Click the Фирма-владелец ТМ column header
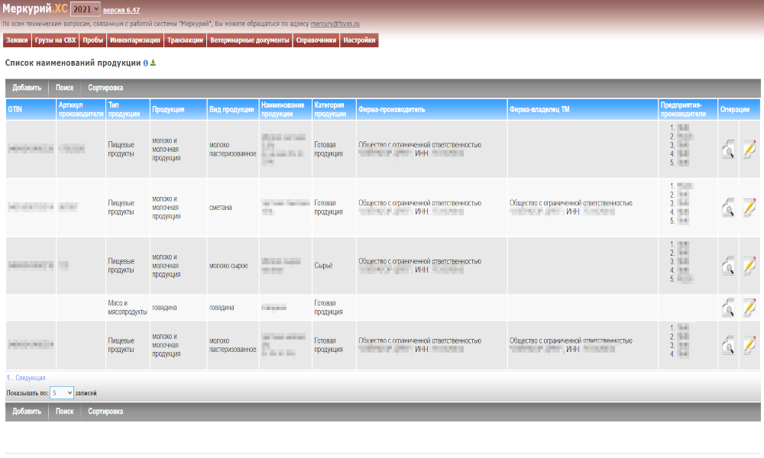This screenshot has width=764, height=458. point(583,109)
